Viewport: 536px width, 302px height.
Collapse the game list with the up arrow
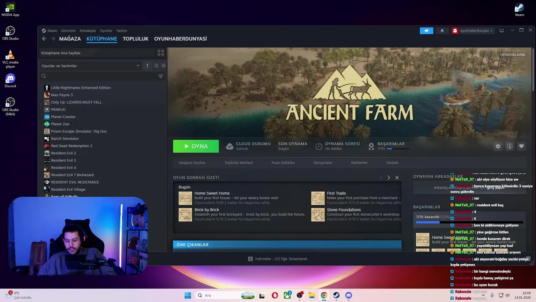pos(147,66)
